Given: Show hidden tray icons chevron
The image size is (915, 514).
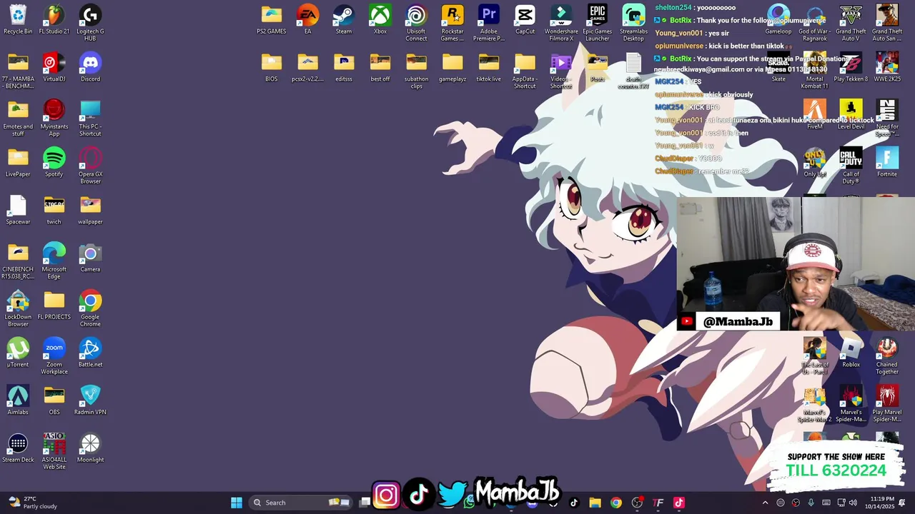Looking at the screenshot, I should click(x=765, y=503).
